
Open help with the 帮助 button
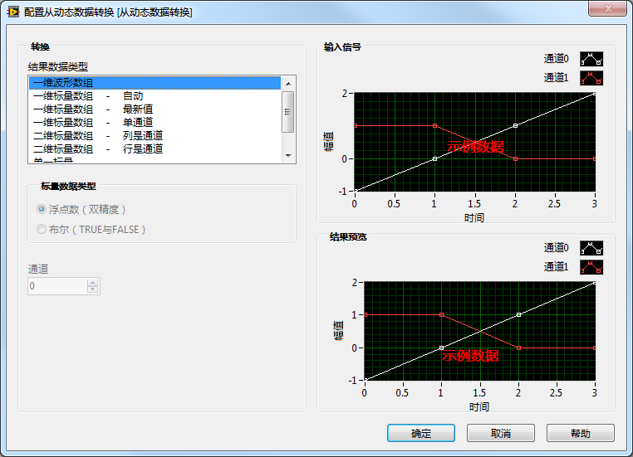point(580,433)
